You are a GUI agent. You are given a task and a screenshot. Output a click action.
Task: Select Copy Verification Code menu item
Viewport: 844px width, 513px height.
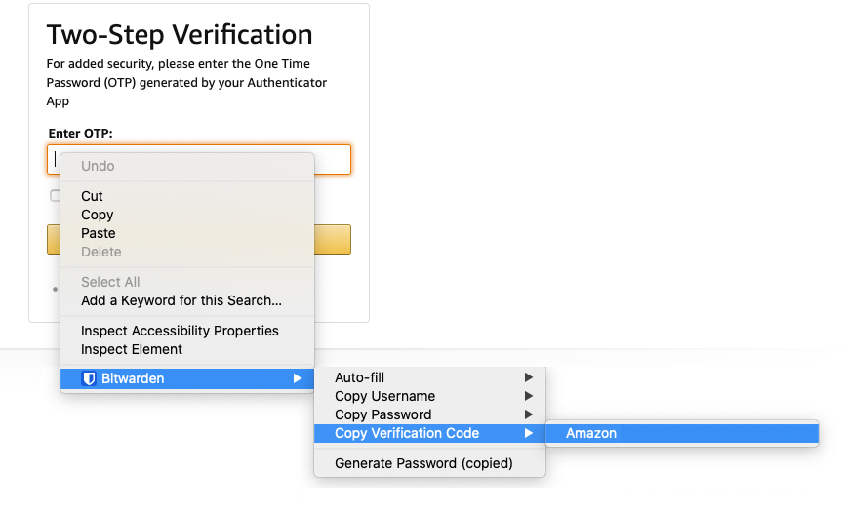(407, 433)
